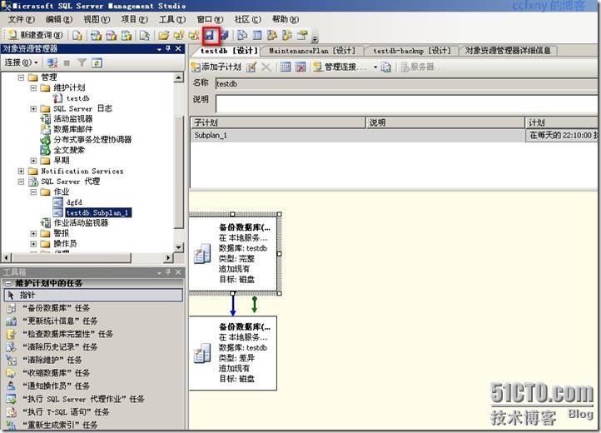601x433 pixels.
Task: Collapse the Jobs folder node
Action: [33, 192]
